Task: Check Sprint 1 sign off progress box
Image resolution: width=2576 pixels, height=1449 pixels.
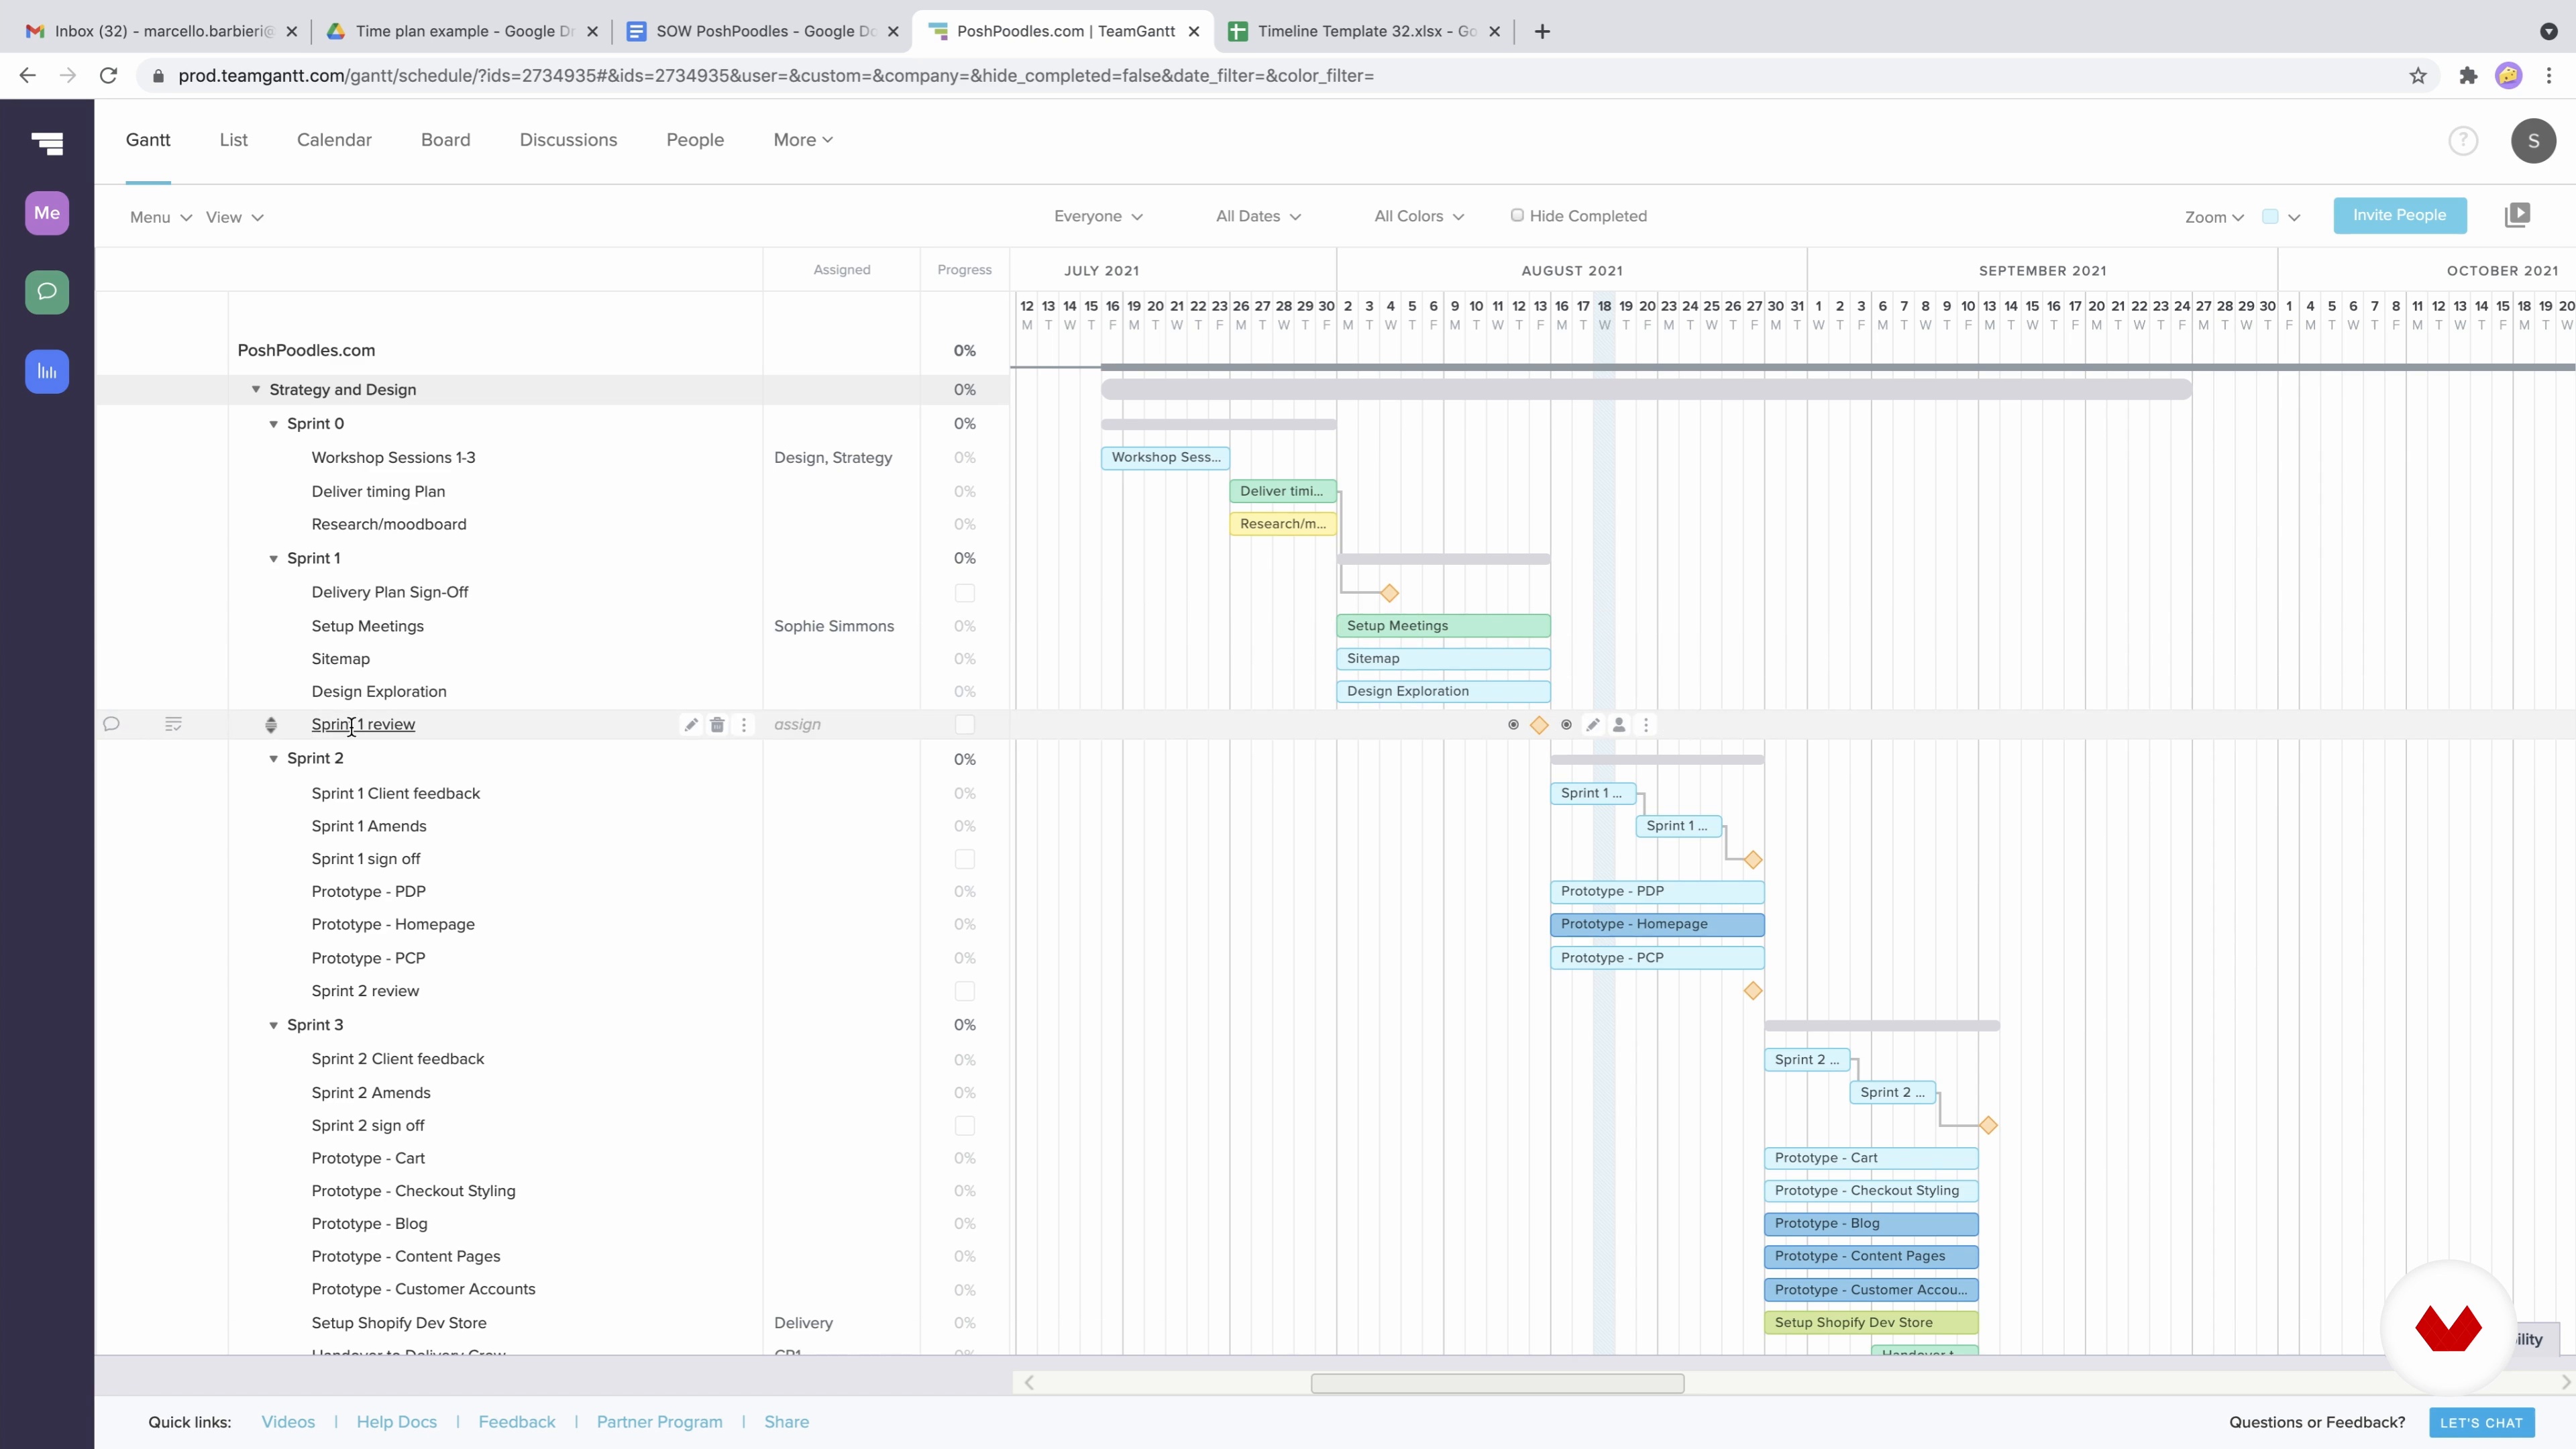Action: pyautogui.click(x=964, y=859)
